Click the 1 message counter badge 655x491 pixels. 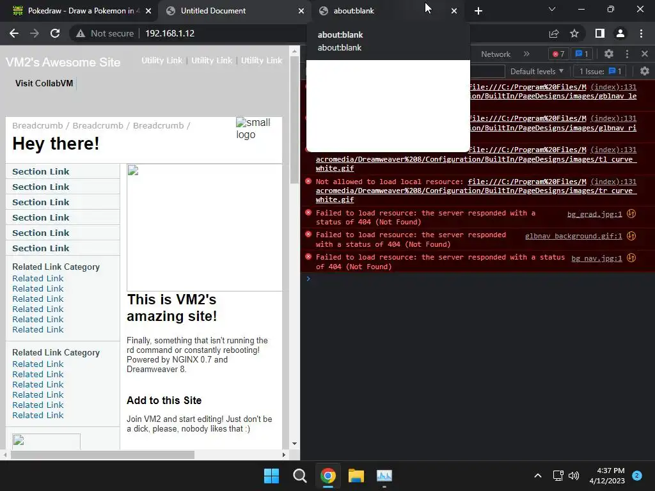coord(581,54)
